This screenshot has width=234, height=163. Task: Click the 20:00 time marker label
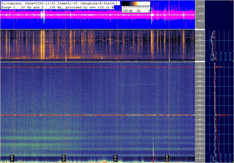click(167, 158)
